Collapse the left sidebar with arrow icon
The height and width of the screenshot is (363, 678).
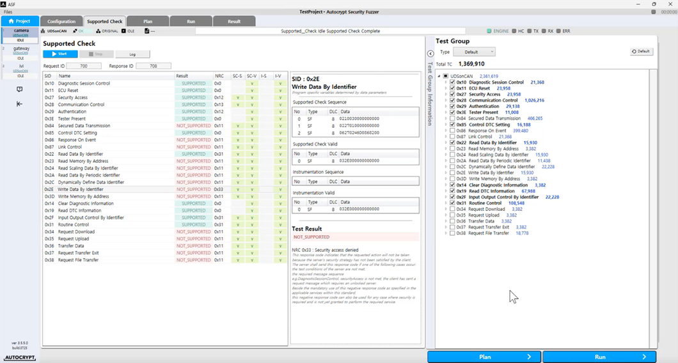click(19, 104)
